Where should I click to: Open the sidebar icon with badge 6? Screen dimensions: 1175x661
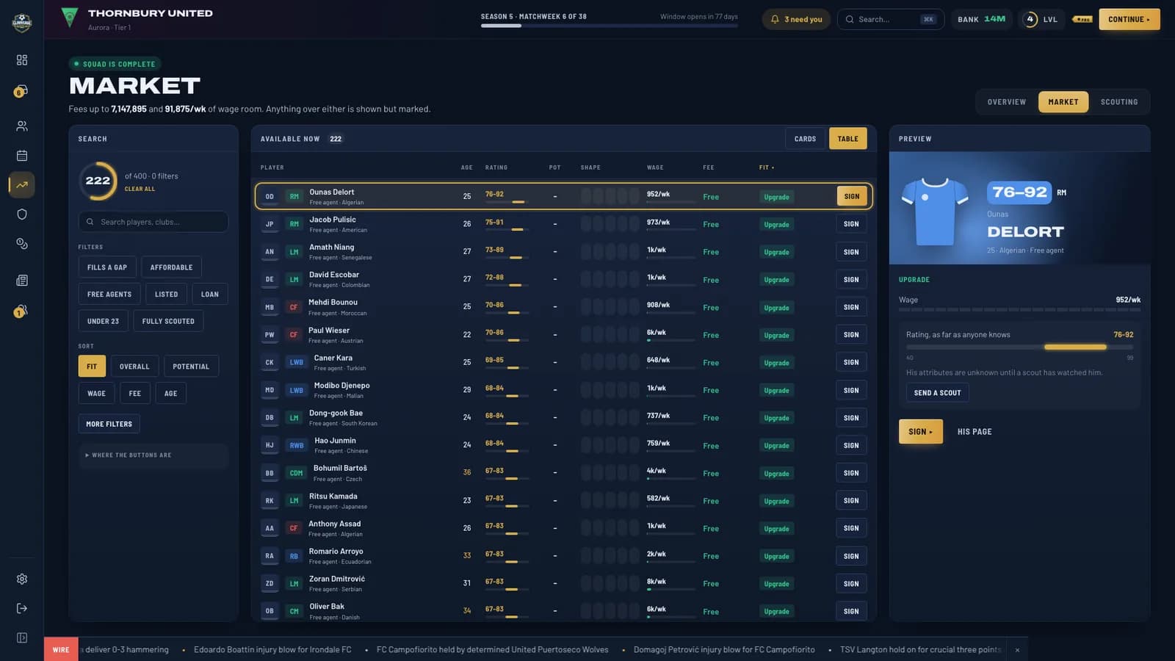[x=21, y=92]
